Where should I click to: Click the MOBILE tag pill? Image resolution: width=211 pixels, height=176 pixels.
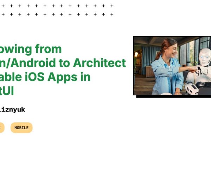click(21, 128)
